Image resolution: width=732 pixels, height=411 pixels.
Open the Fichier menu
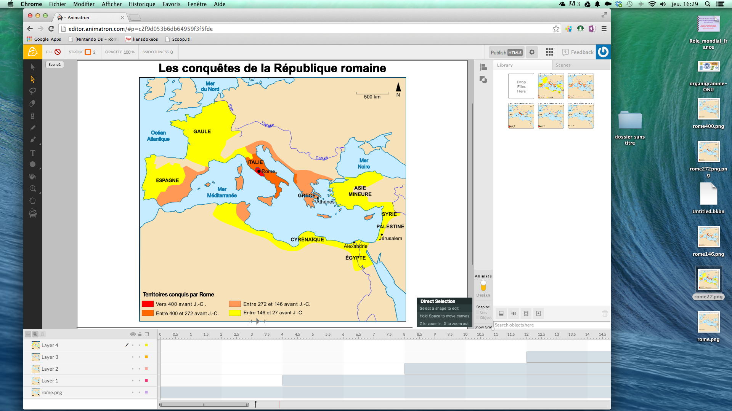[x=58, y=4]
